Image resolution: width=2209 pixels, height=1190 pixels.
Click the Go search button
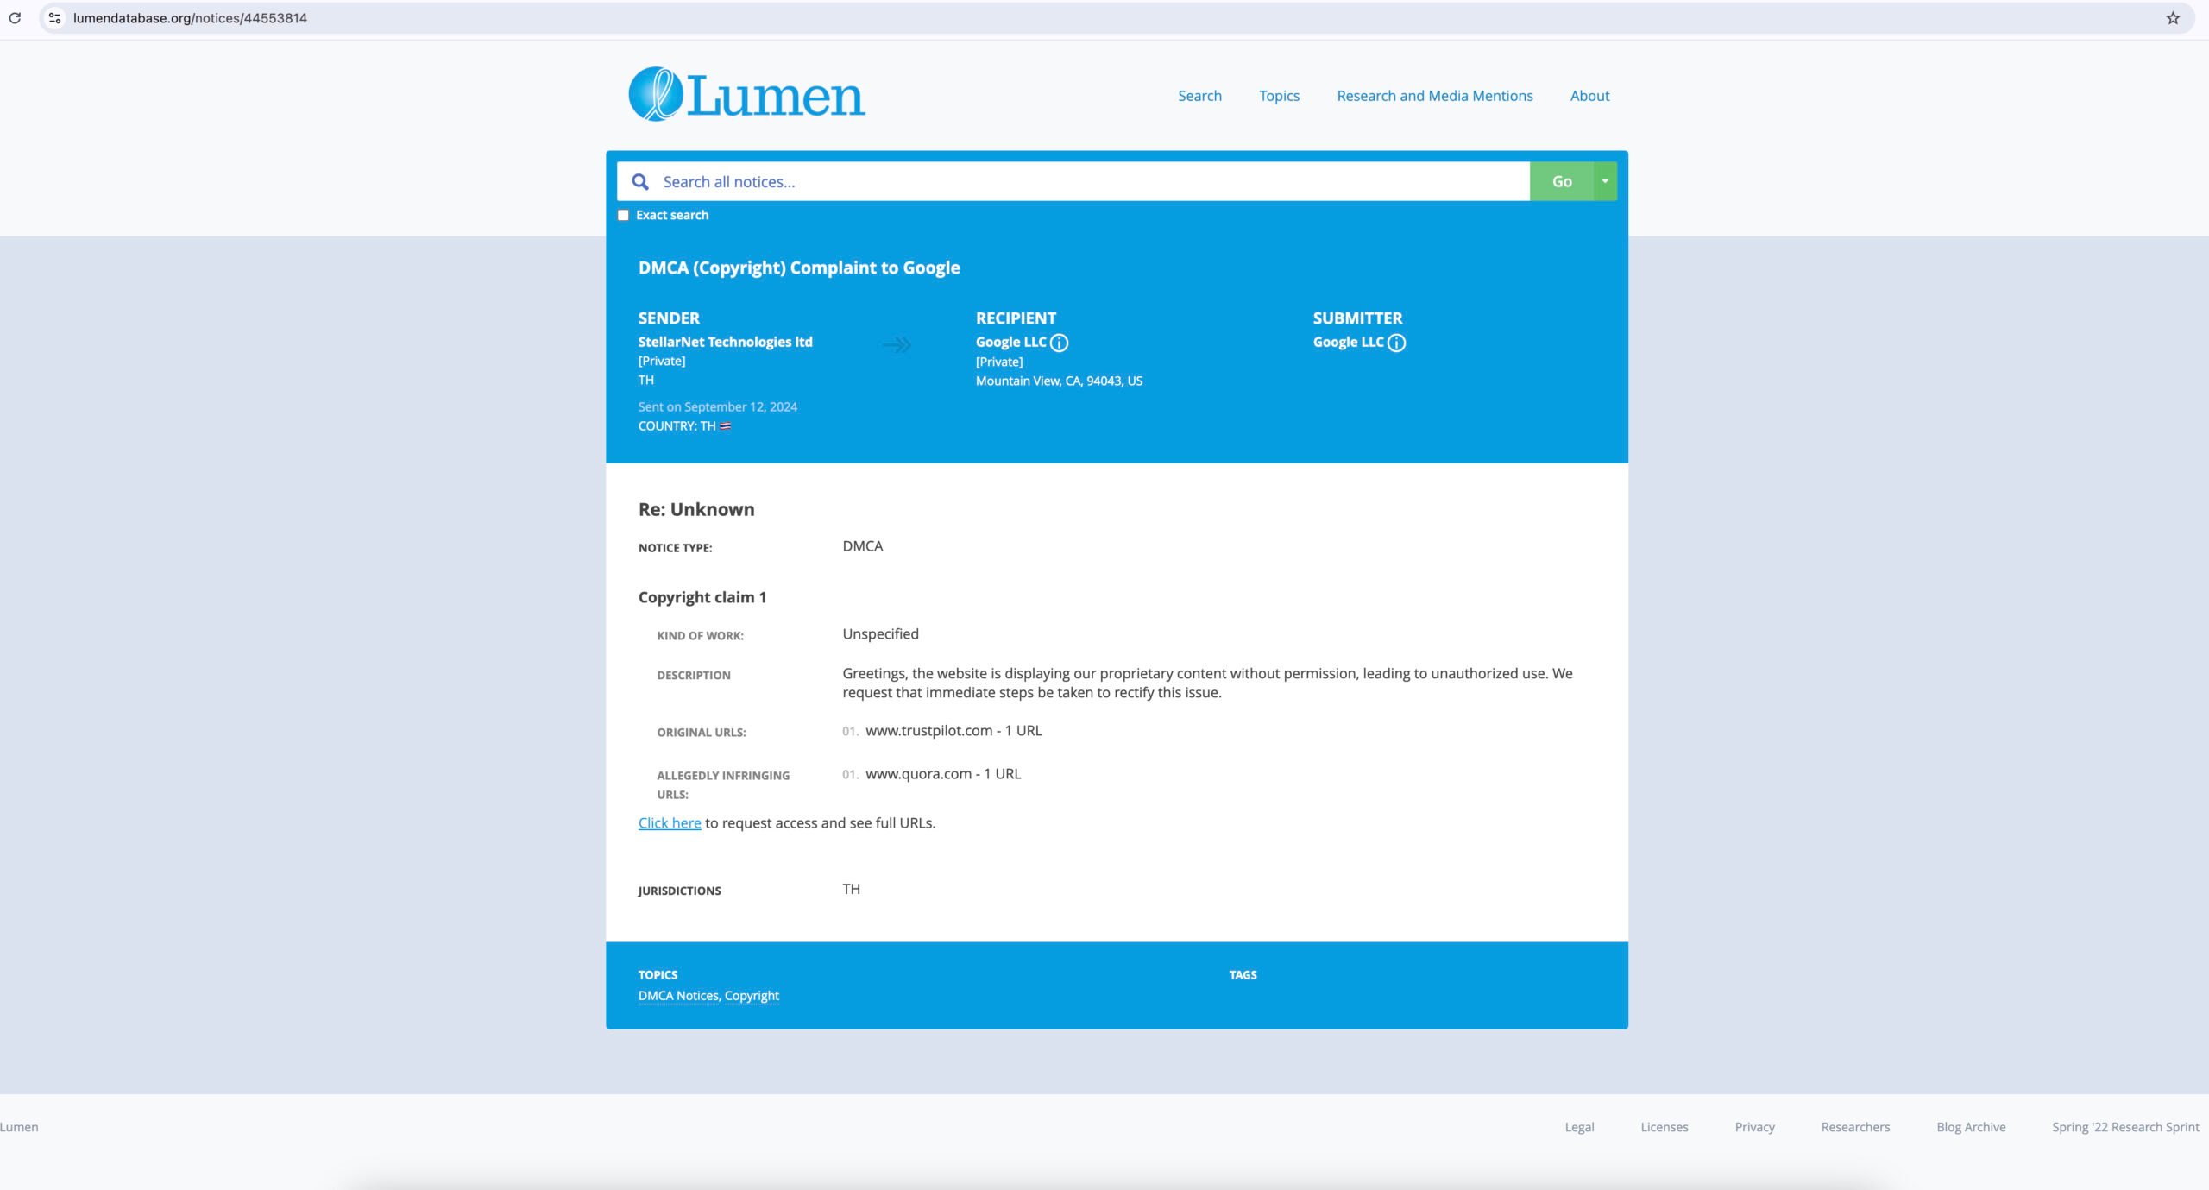pyautogui.click(x=1563, y=182)
